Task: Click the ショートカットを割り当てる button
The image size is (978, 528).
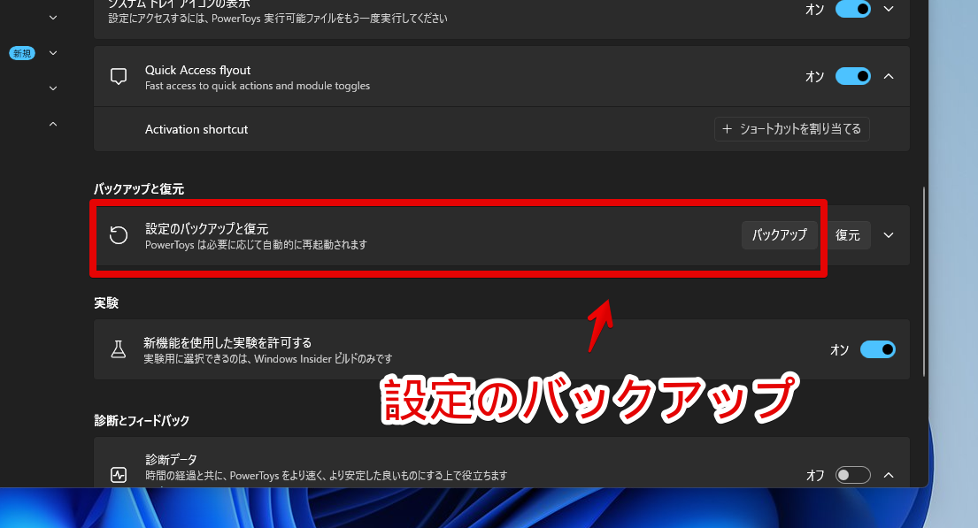Action: click(792, 129)
